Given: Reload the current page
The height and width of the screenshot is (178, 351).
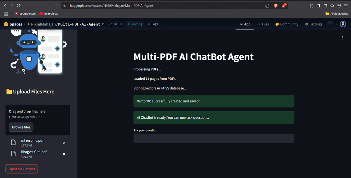Looking at the screenshot, I should click(19, 6).
